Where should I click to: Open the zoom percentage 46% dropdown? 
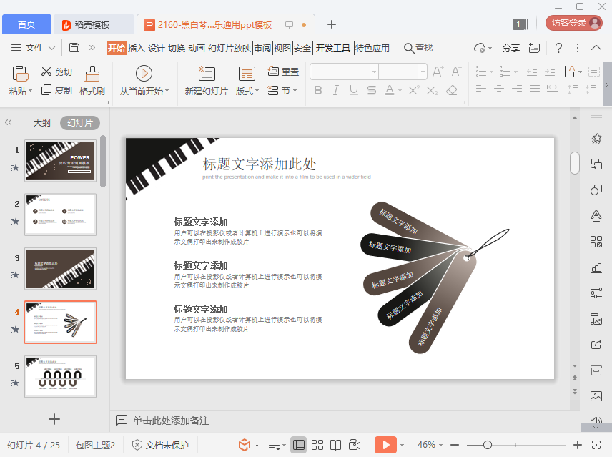430,445
